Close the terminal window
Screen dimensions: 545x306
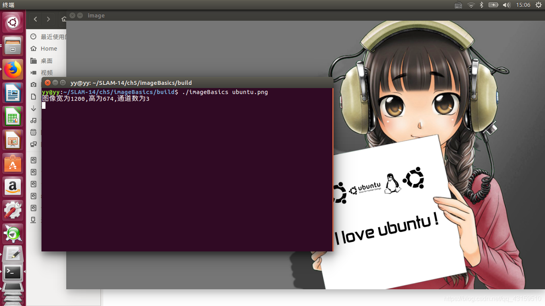pyautogui.click(x=47, y=82)
